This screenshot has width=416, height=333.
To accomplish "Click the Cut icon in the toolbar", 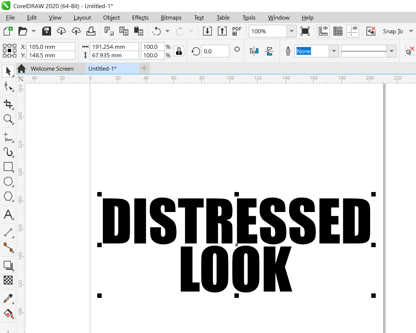I will pos(109,31).
